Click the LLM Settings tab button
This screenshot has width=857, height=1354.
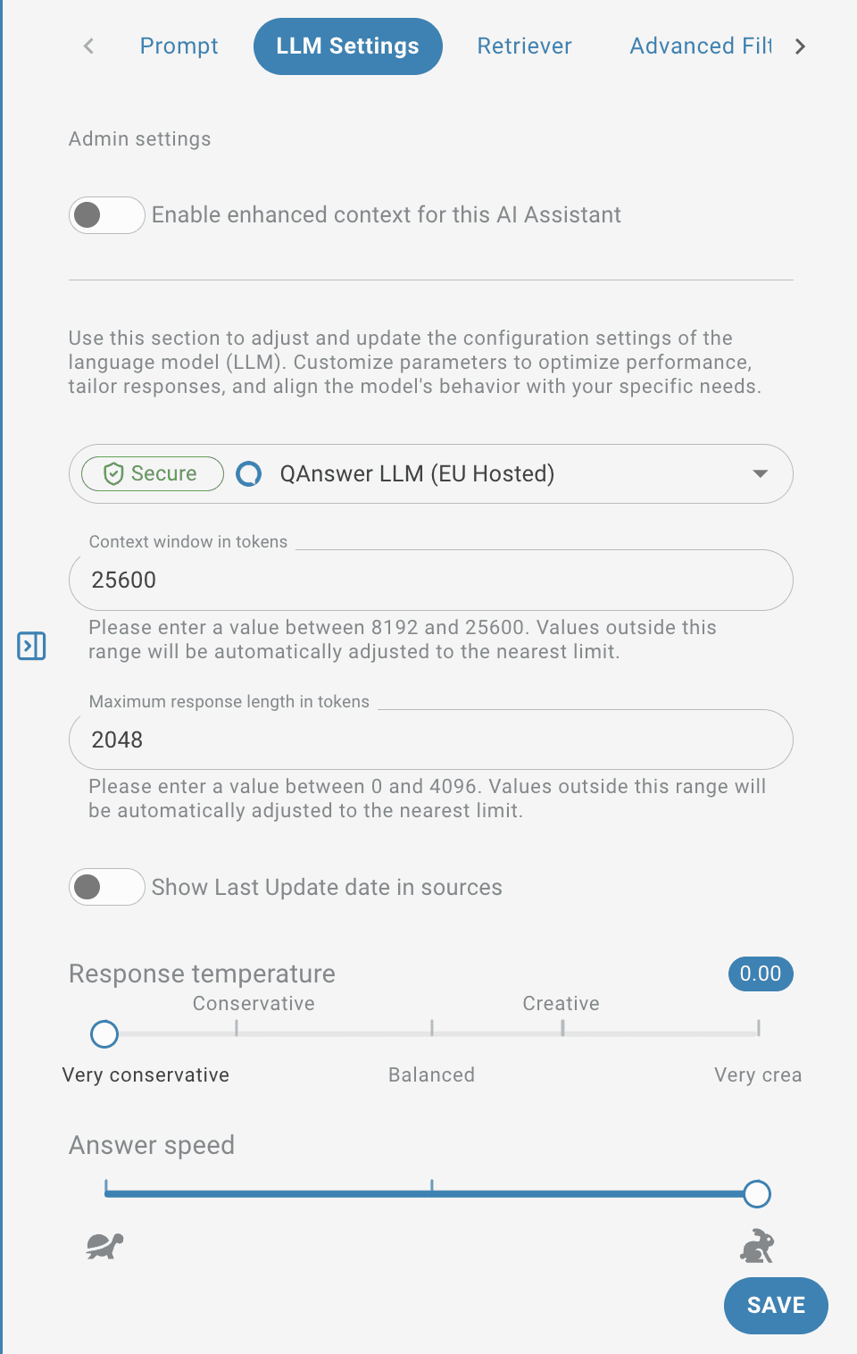[348, 46]
